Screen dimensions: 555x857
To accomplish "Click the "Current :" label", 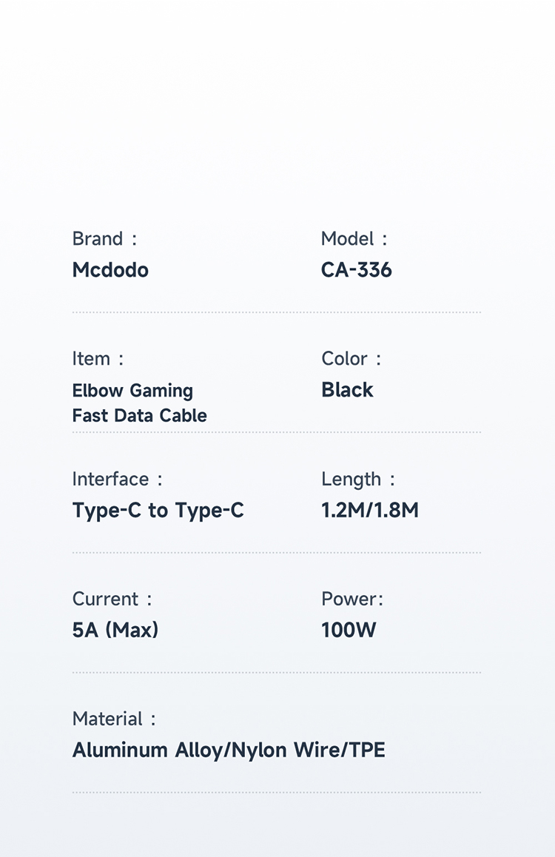I will pos(112,599).
